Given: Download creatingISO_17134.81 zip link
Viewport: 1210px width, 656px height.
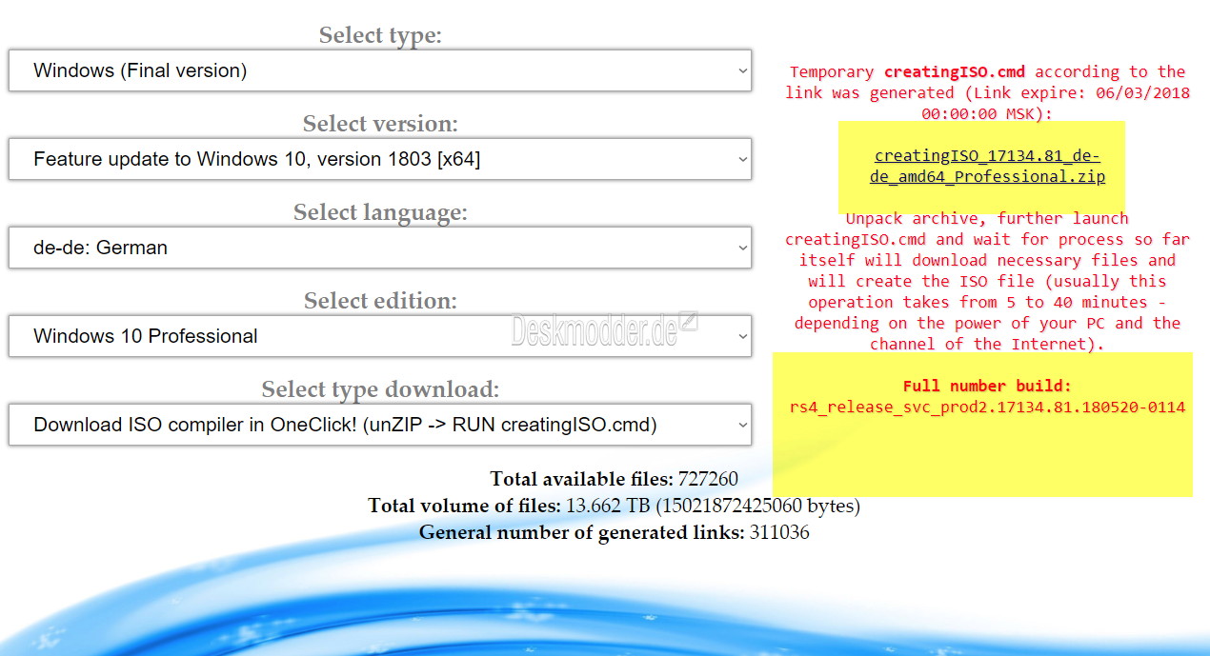Looking at the screenshot, I should pyautogui.click(x=987, y=166).
